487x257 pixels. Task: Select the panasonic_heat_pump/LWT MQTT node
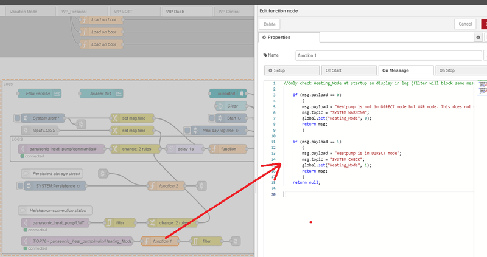point(55,223)
